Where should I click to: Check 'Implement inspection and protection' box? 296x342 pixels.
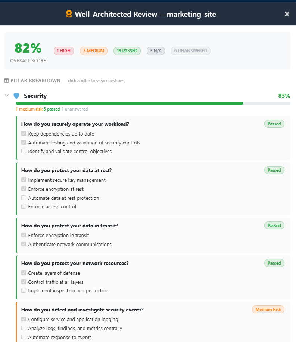(x=24, y=290)
